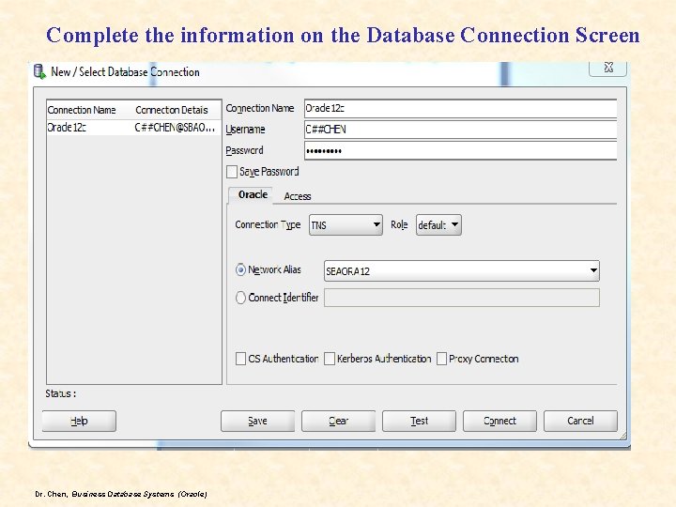Select the Connect Identifier radio button
676x507 pixels.
point(240,298)
